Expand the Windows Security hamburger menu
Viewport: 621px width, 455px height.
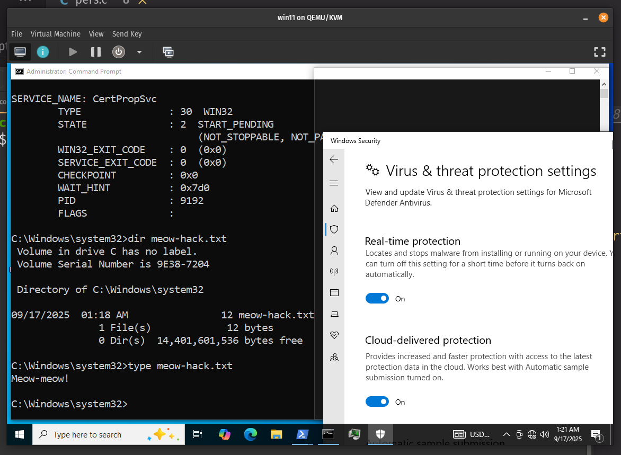click(x=334, y=183)
